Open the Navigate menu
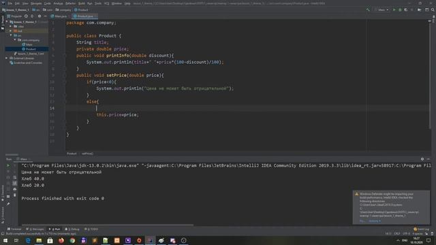 click(36, 3)
